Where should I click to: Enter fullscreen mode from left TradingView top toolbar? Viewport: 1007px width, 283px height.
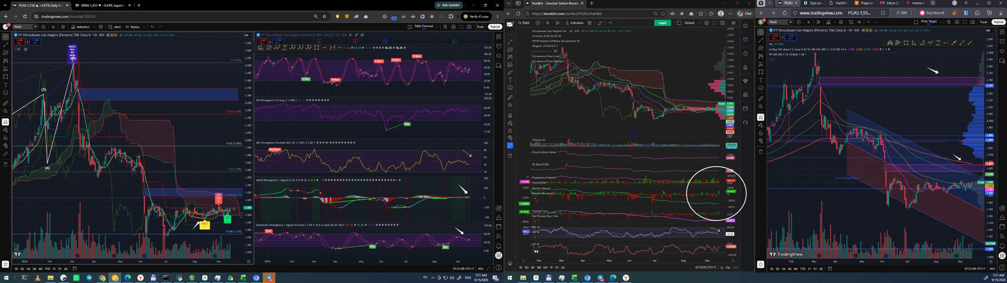(461, 27)
